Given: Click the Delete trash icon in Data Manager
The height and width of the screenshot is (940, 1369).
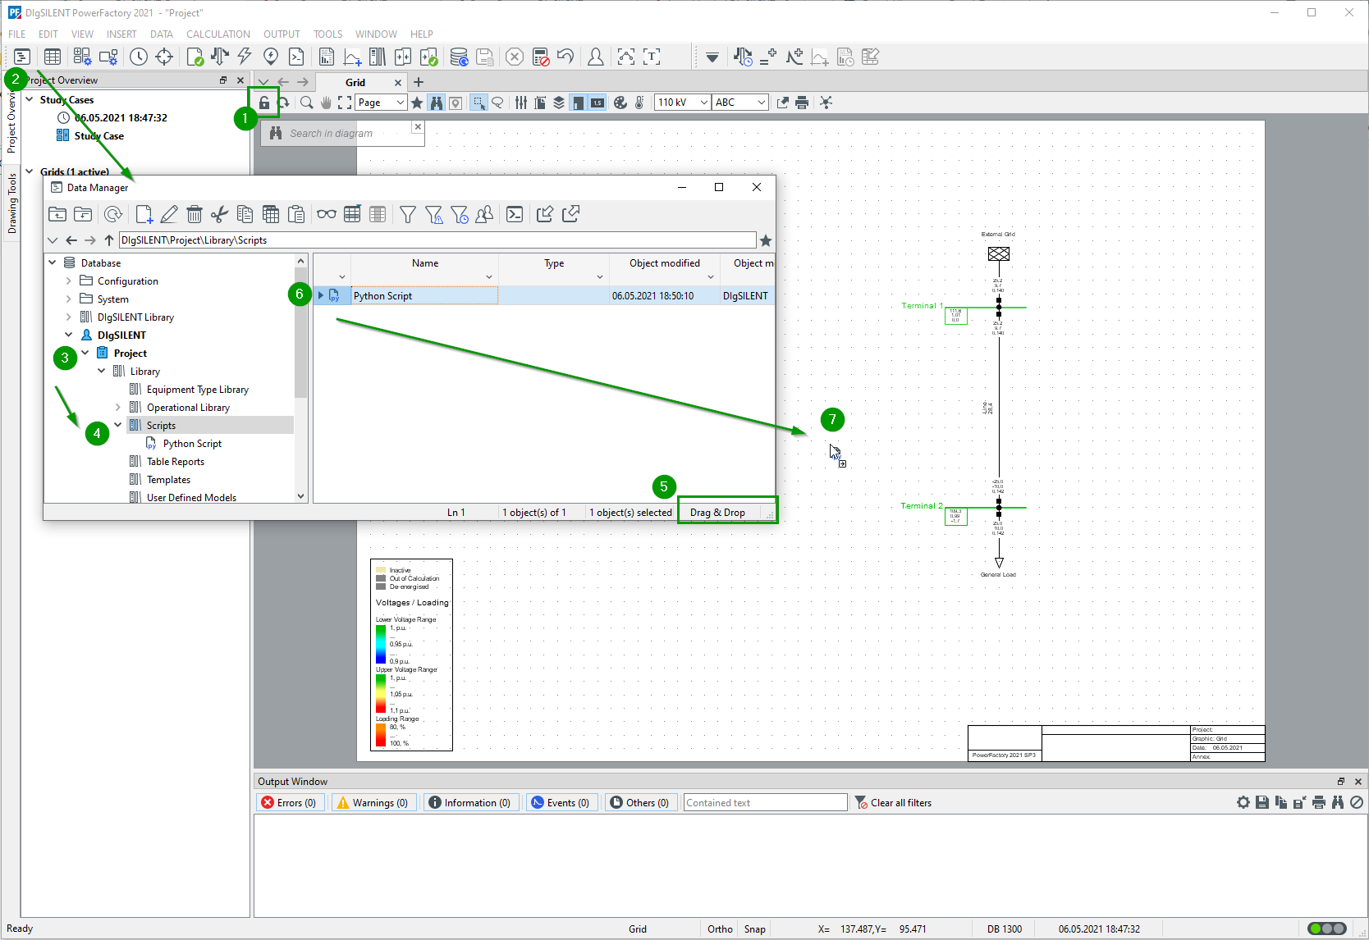Looking at the screenshot, I should [x=195, y=214].
